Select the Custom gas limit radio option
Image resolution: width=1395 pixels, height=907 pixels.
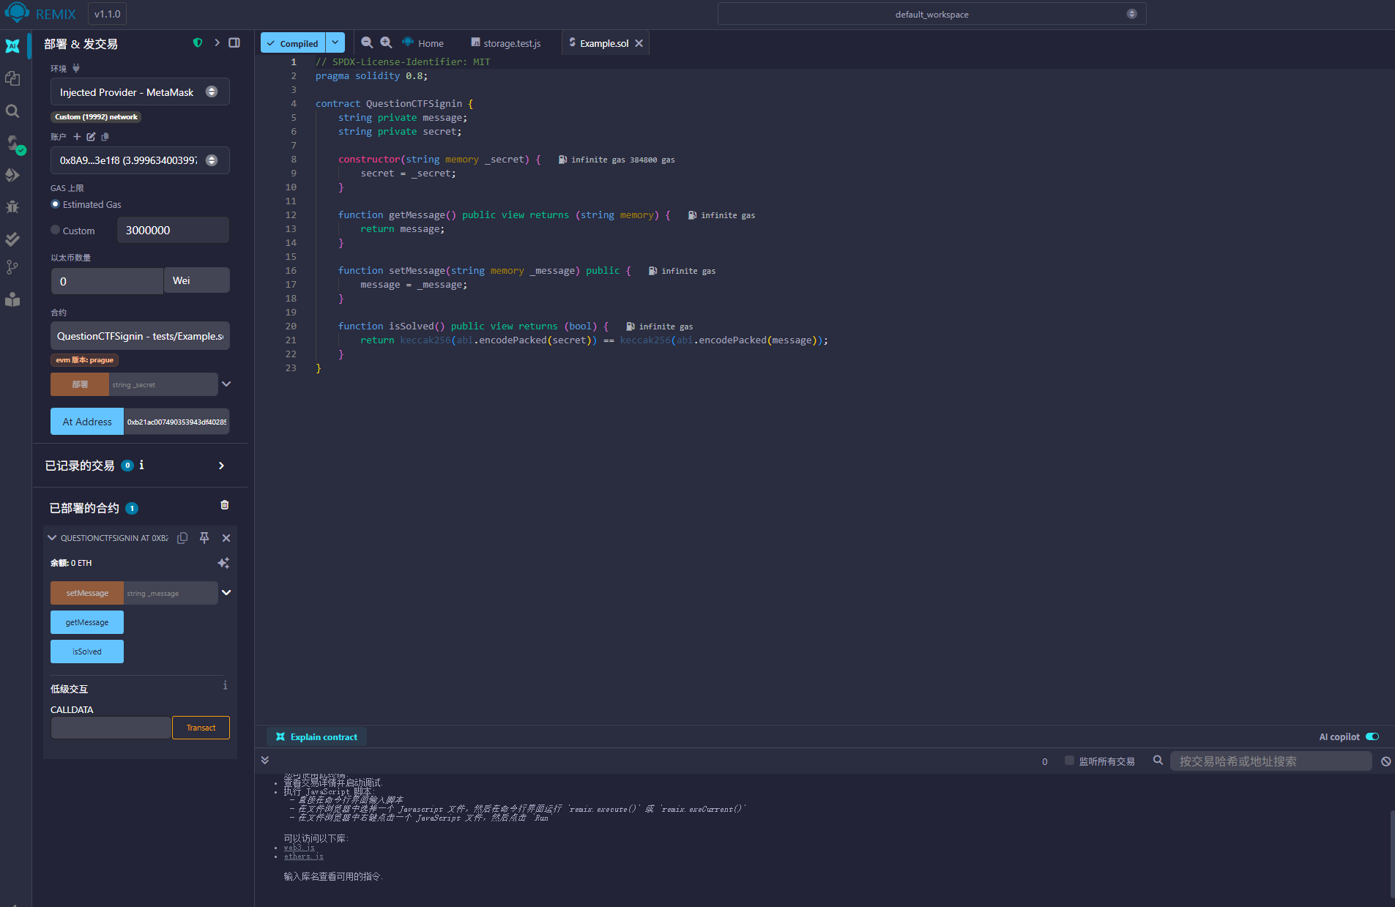click(x=55, y=230)
